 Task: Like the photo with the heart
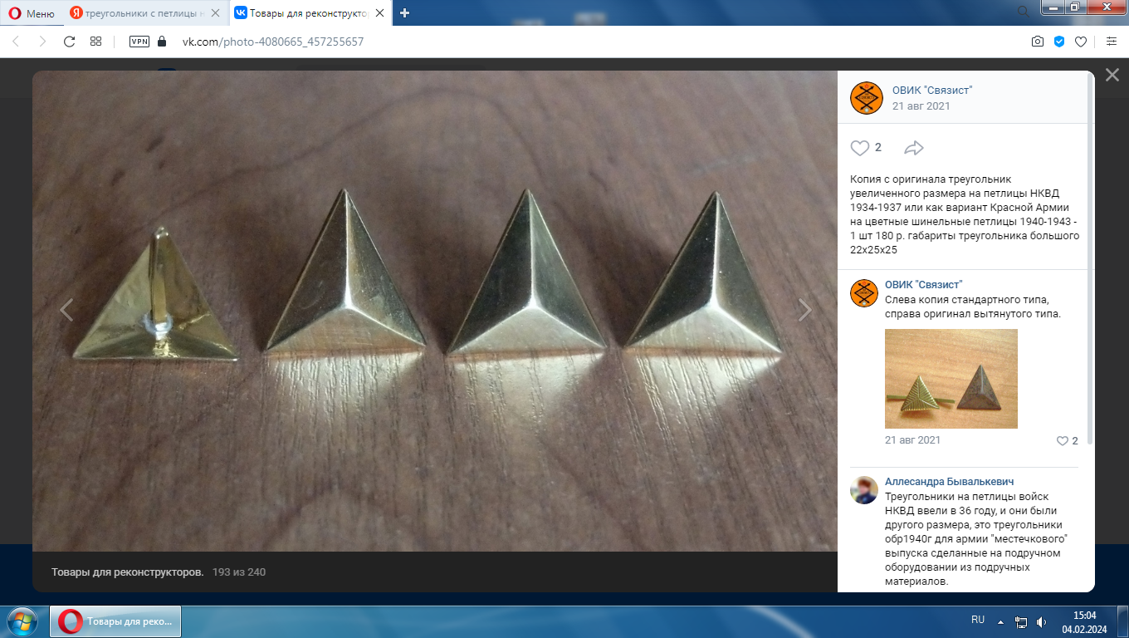coord(860,148)
